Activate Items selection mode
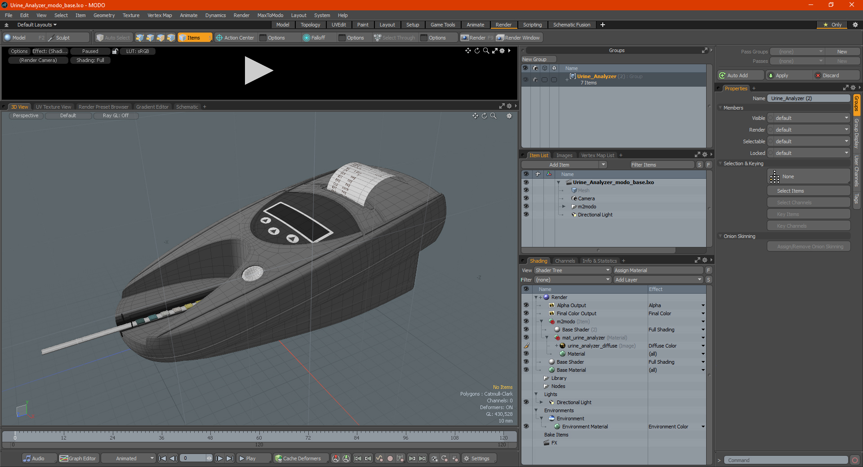The image size is (863, 467). pyautogui.click(x=195, y=38)
